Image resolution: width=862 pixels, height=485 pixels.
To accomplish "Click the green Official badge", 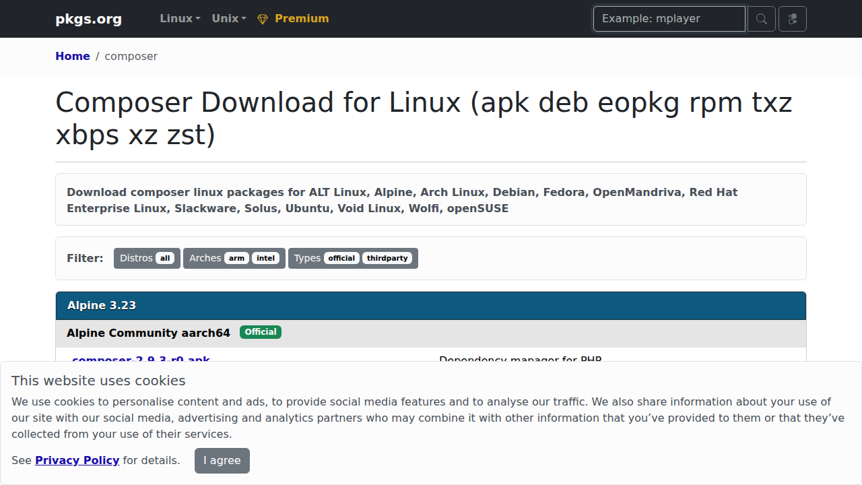I will [x=261, y=332].
